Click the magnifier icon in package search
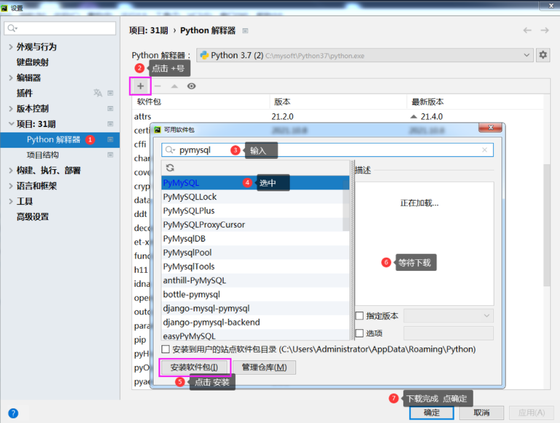The height and width of the screenshot is (423, 560). pyautogui.click(x=170, y=150)
